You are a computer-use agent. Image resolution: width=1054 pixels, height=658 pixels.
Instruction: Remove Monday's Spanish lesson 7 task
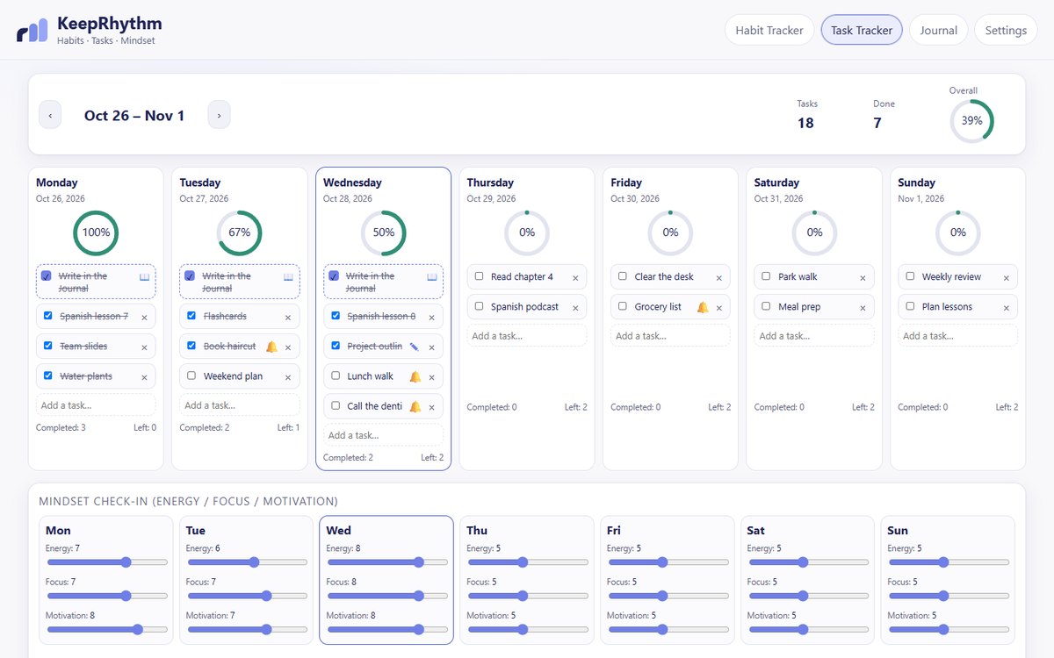[144, 317]
